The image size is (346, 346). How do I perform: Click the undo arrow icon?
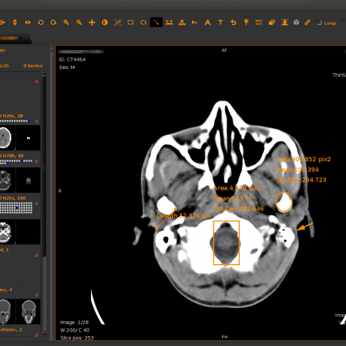point(233,22)
